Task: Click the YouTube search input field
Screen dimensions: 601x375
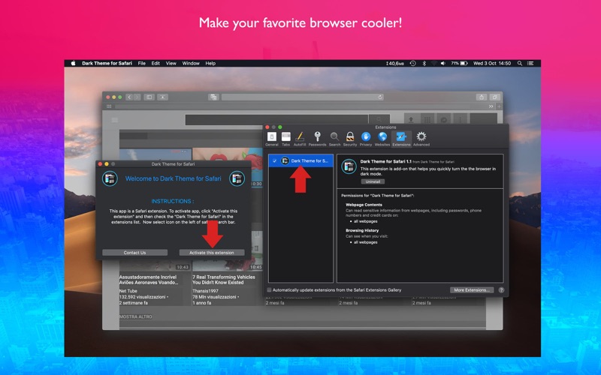Action: coord(276,120)
